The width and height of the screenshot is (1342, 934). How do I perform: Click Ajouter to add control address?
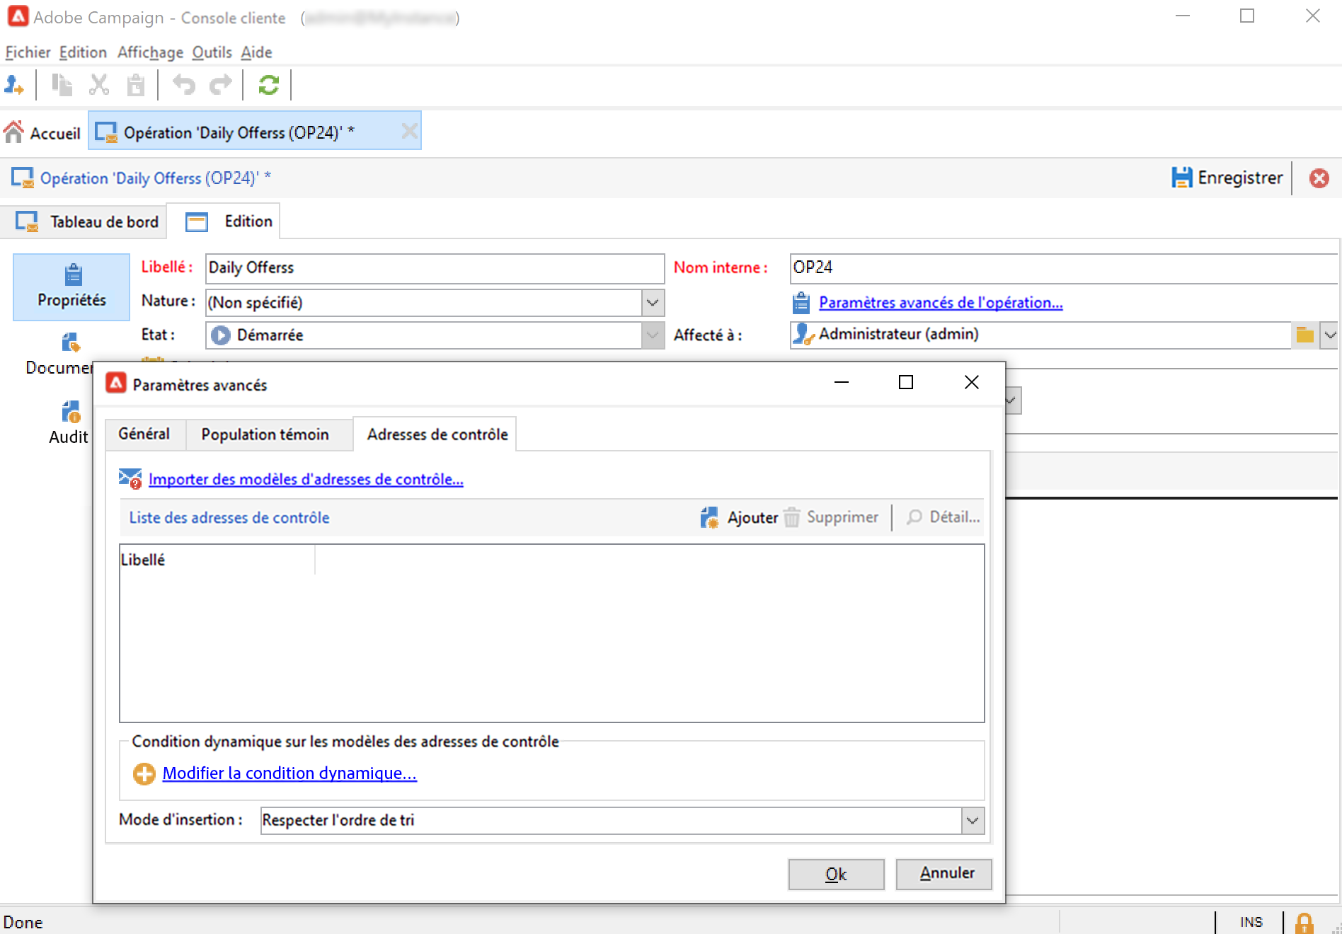(739, 517)
